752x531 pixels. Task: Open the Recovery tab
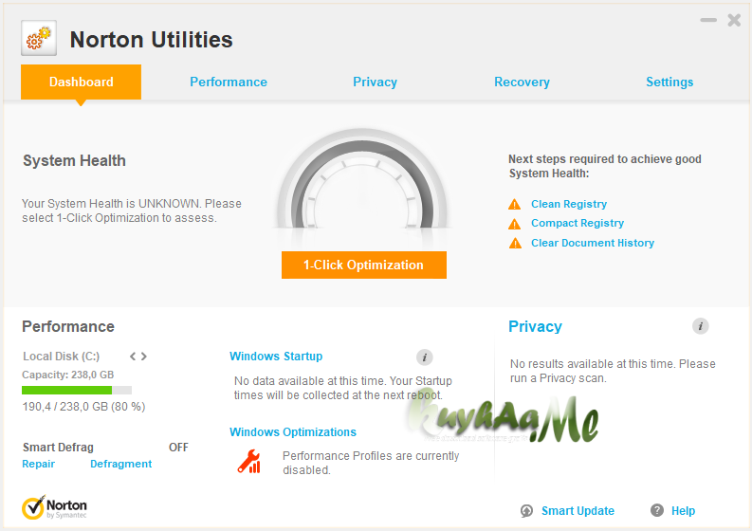522,82
